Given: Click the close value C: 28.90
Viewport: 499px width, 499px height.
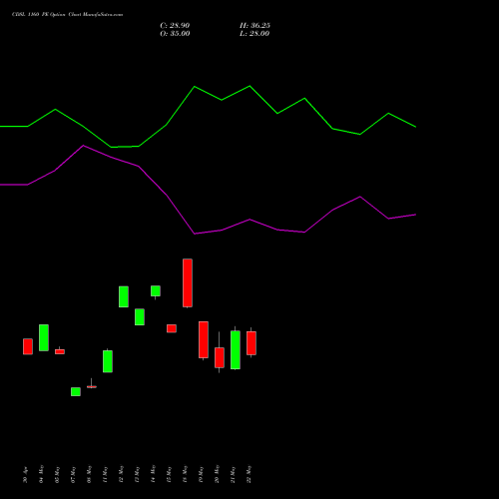Looking at the screenshot, I should pyautogui.click(x=175, y=26).
